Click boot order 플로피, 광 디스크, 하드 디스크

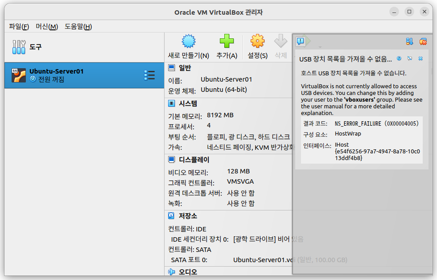coord(248,137)
